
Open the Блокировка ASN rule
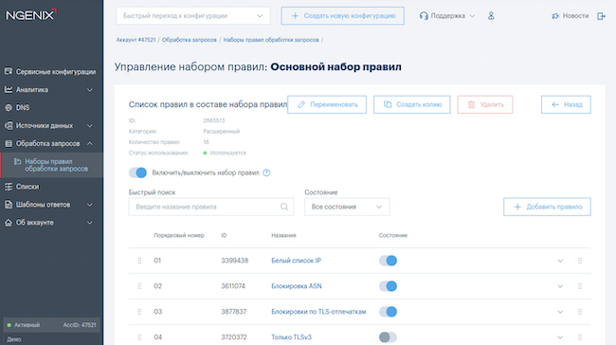297,286
